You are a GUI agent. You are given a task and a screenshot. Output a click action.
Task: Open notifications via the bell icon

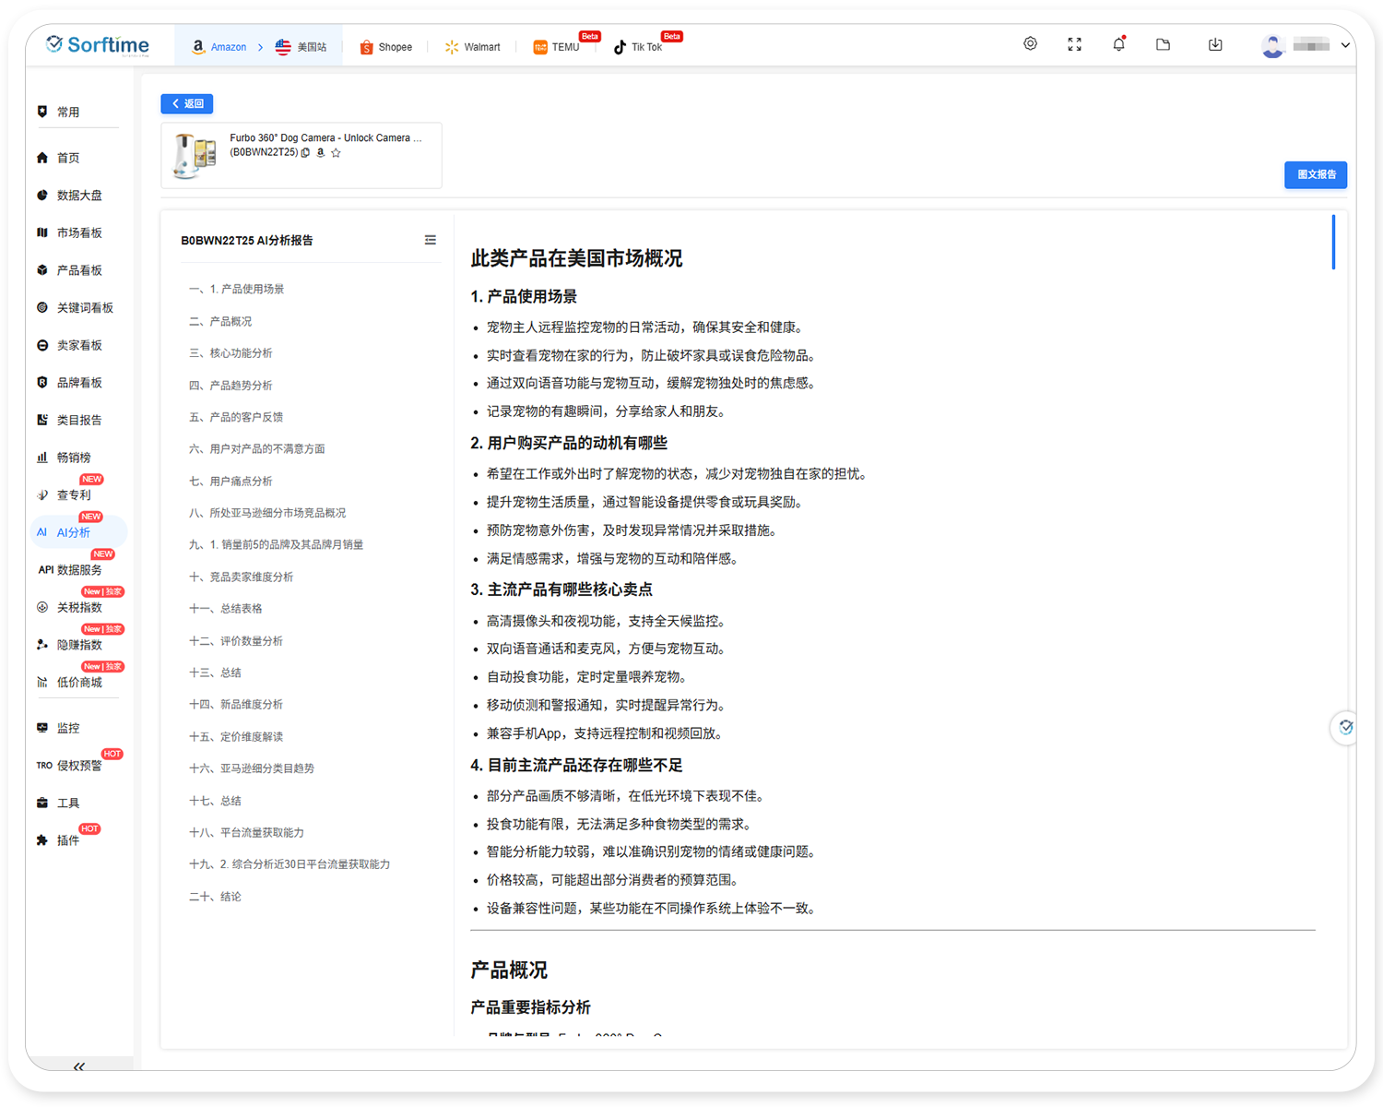click(x=1118, y=43)
